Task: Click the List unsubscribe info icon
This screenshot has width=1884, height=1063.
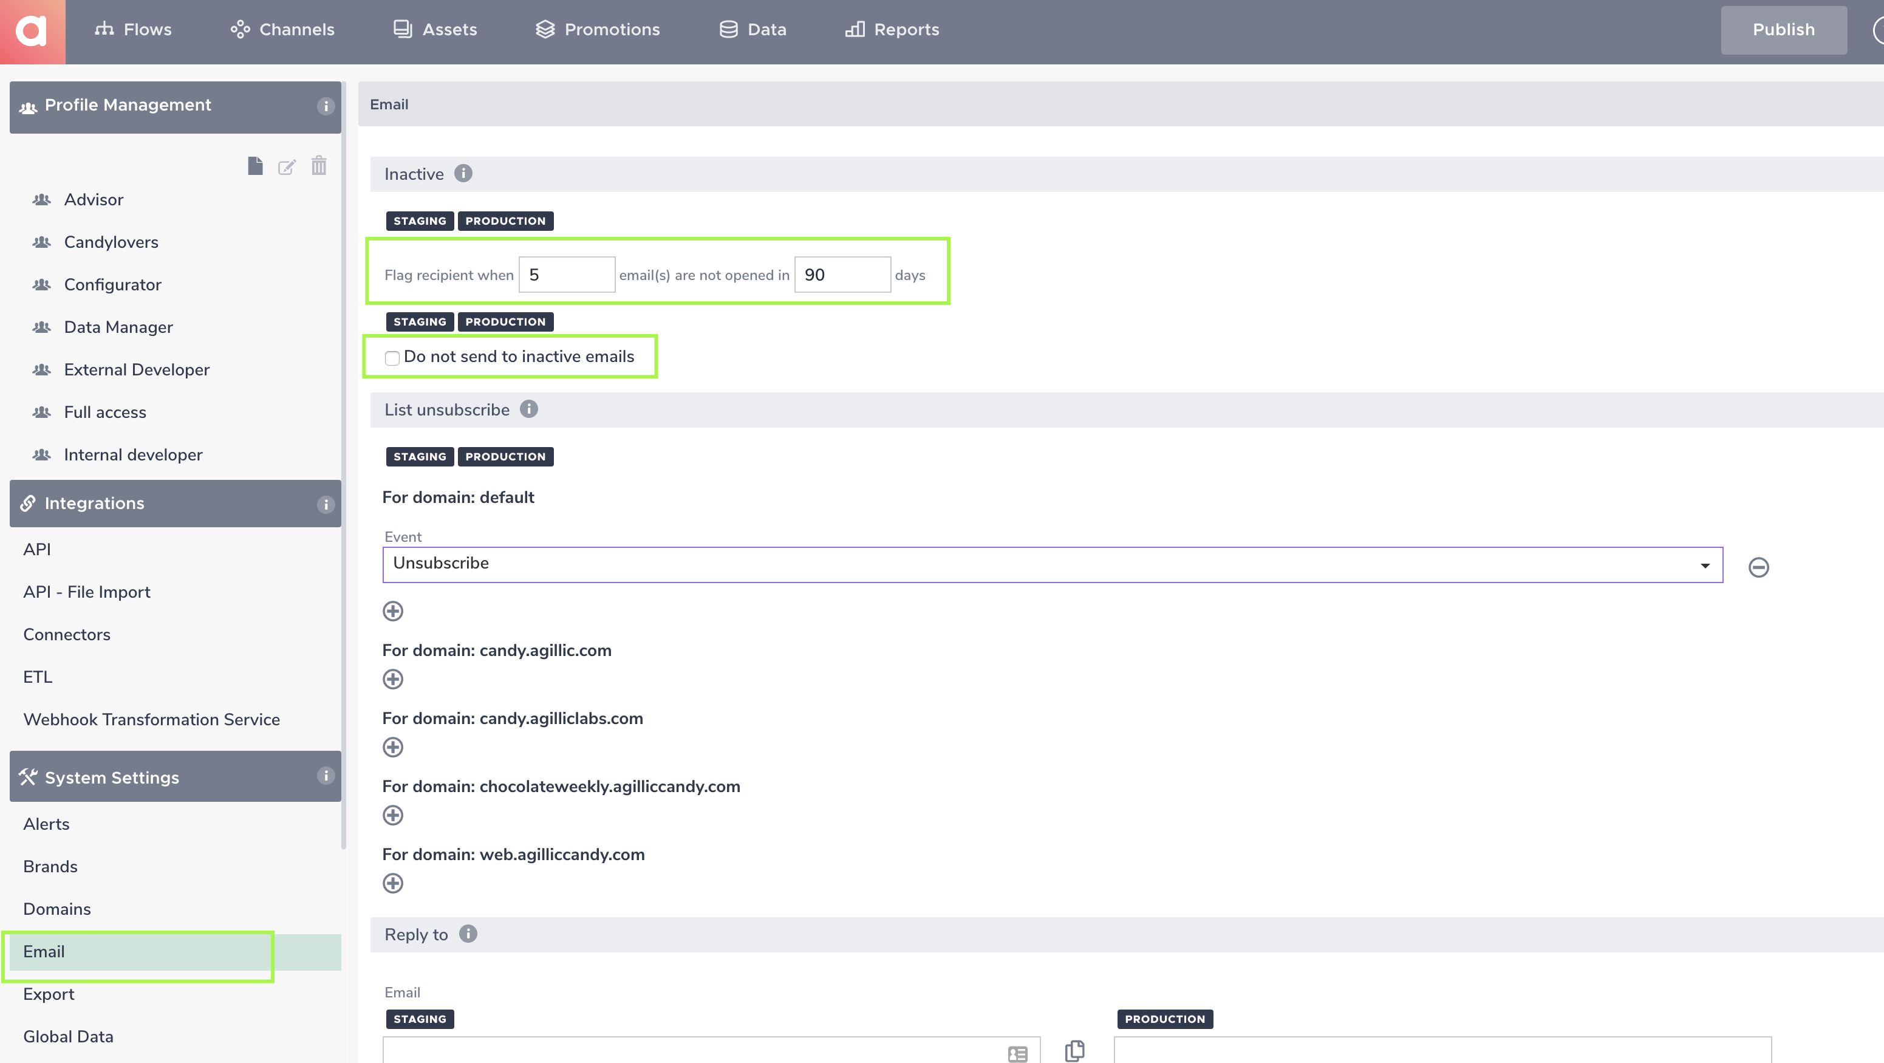Action: click(529, 409)
